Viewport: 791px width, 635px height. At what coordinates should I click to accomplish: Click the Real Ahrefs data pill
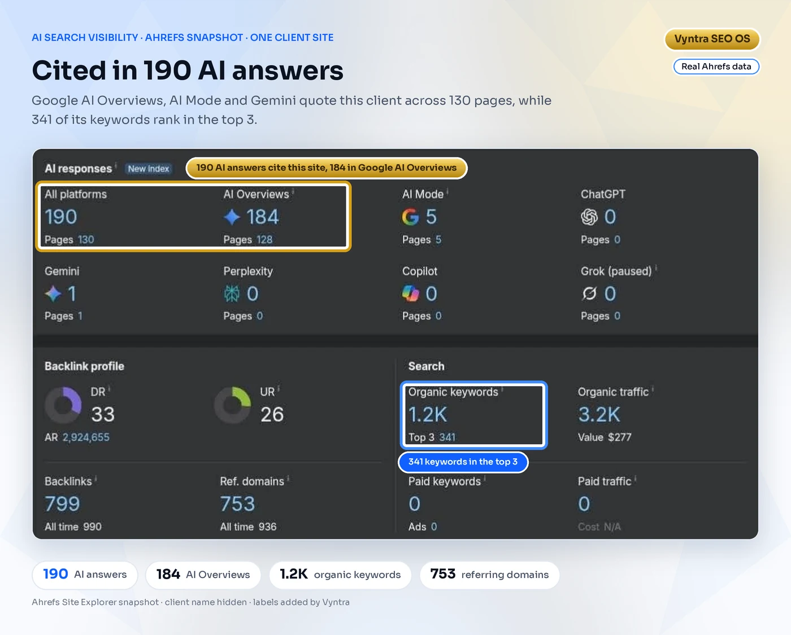[x=716, y=67]
